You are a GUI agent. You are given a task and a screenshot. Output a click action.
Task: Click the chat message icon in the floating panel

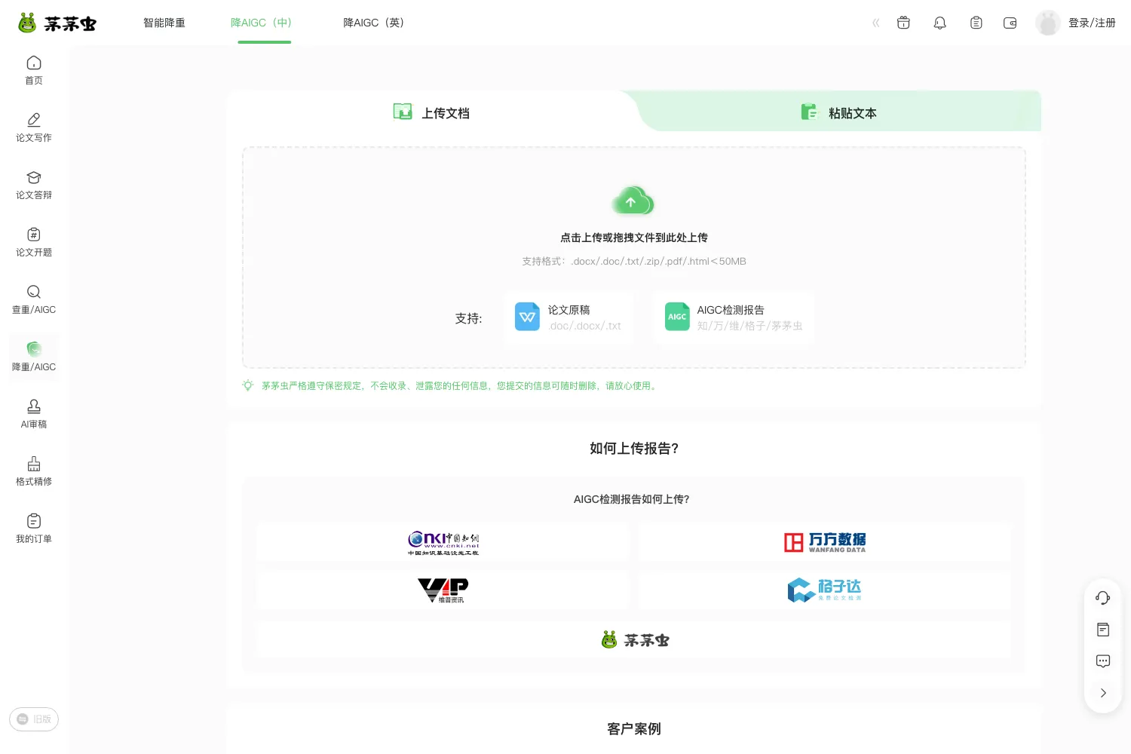click(x=1102, y=661)
